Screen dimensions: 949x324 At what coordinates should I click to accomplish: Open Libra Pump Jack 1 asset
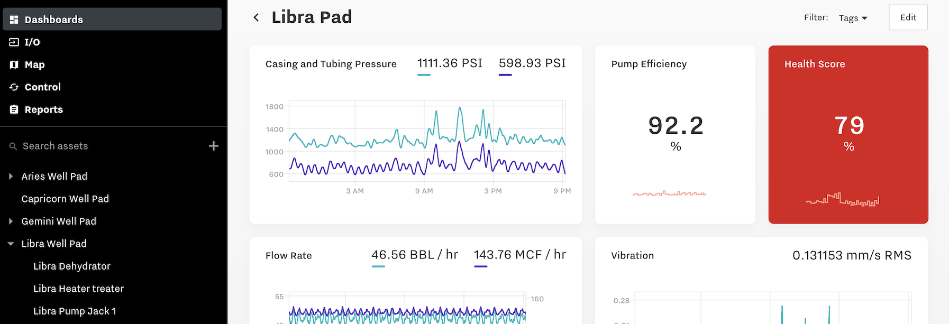pos(75,311)
